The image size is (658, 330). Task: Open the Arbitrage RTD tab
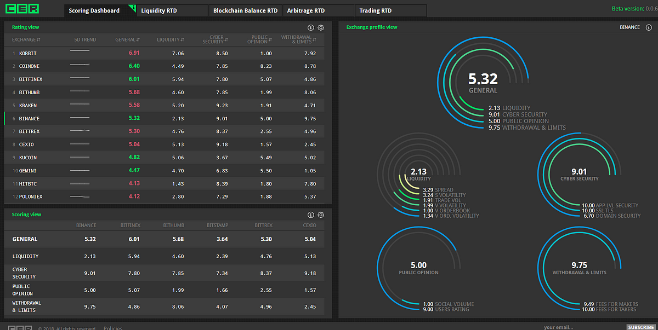[x=318, y=10]
